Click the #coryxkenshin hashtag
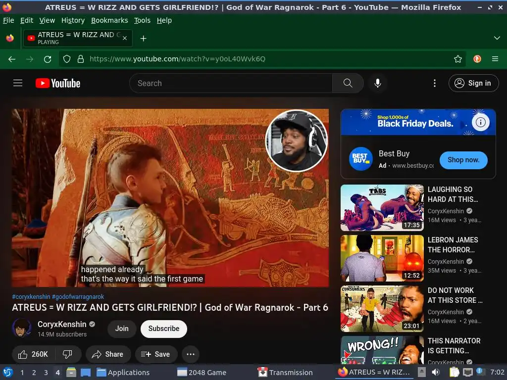This screenshot has width=507, height=380. 31,297
